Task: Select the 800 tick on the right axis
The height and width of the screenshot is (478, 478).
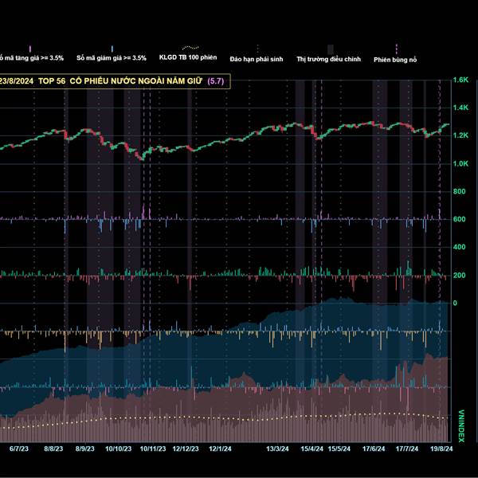Action: coord(459,191)
